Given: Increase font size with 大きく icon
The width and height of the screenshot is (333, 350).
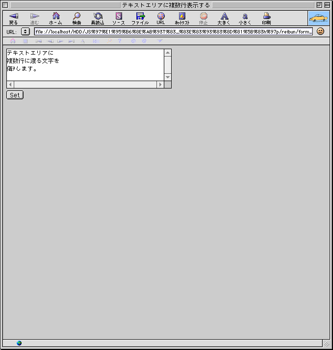Looking at the screenshot, I should tap(224, 19).
